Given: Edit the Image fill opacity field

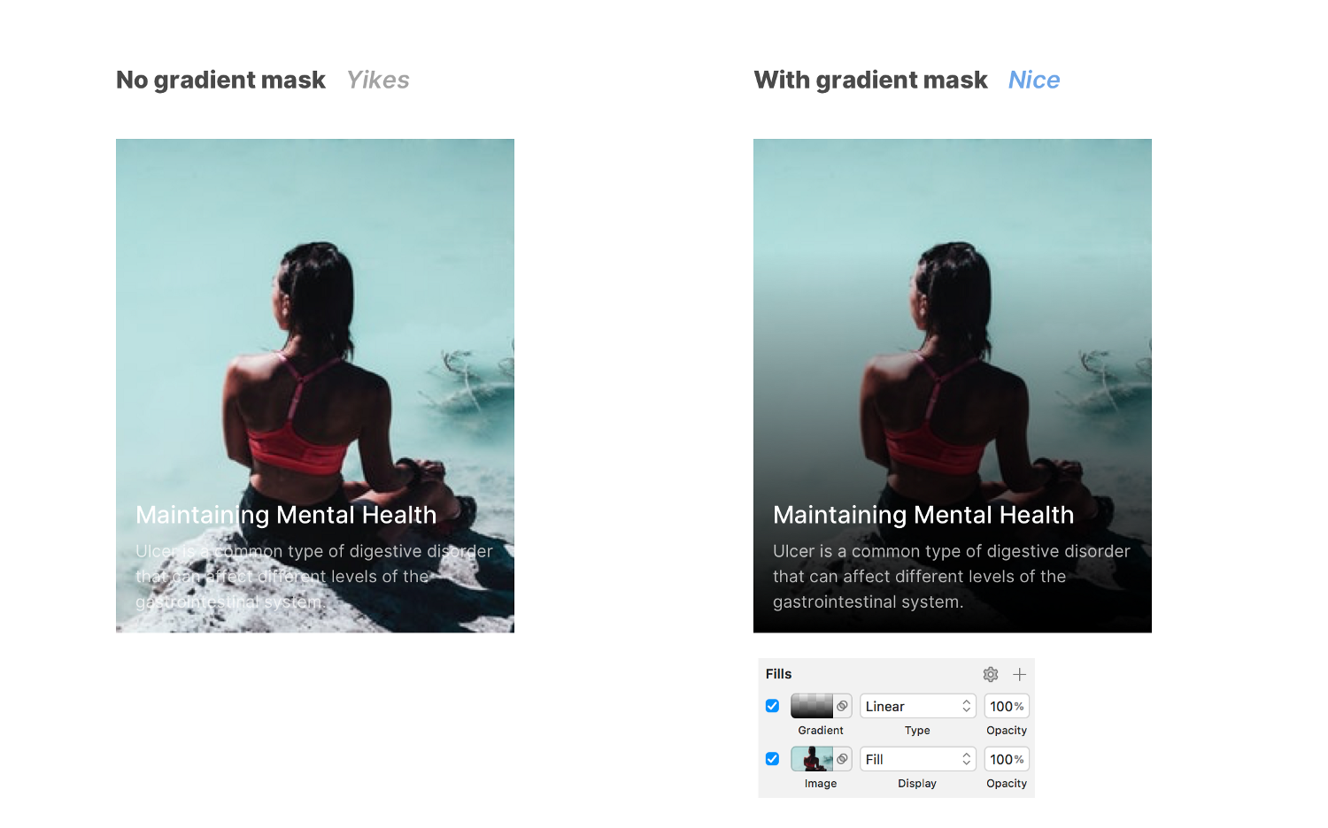Looking at the screenshot, I should 1007,759.
